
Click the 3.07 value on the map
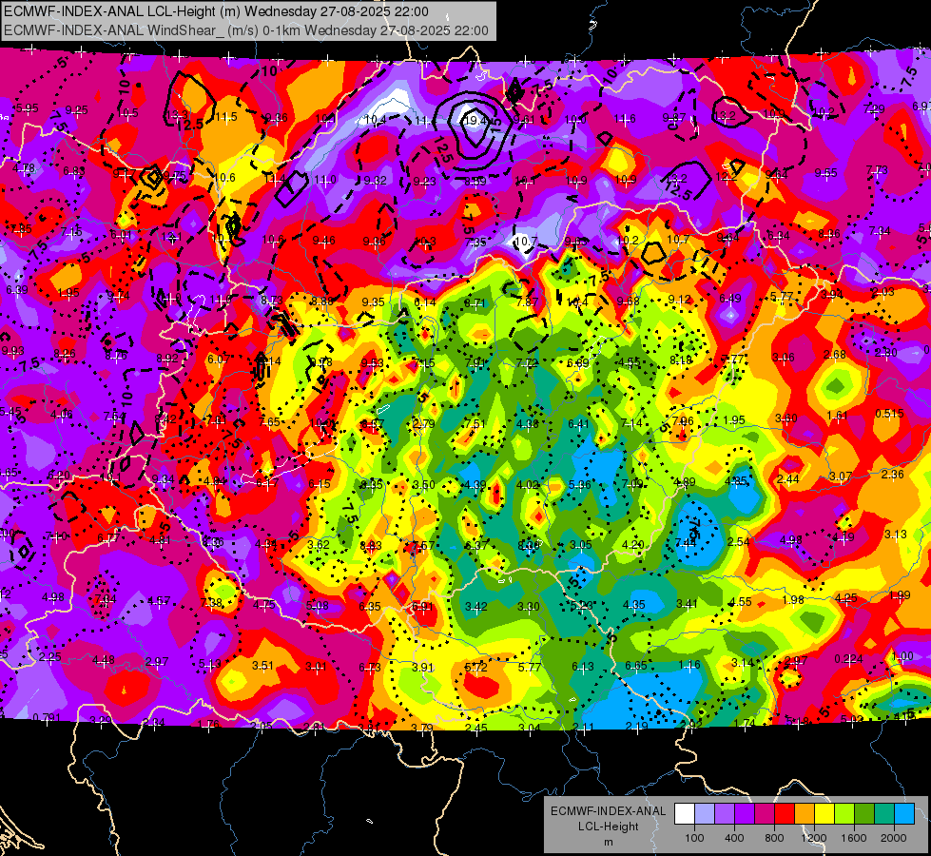coord(840,477)
